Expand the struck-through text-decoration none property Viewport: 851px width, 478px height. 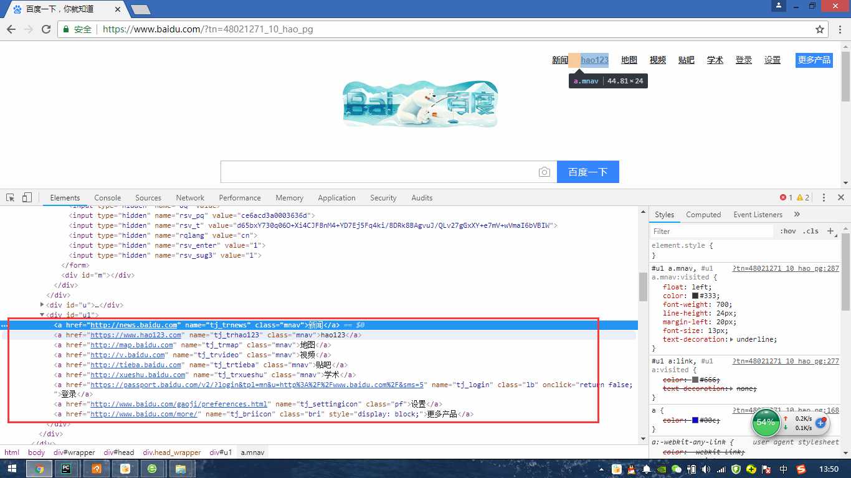pyautogui.click(x=731, y=388)
